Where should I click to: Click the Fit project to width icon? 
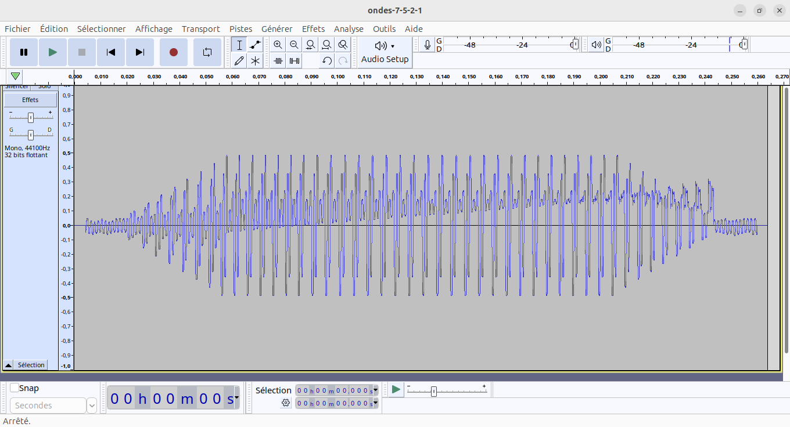[x=327, y=45]
